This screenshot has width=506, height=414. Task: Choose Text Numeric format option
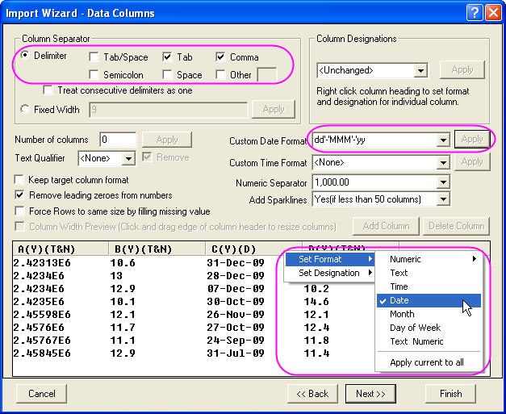click(x=416, y=341)
